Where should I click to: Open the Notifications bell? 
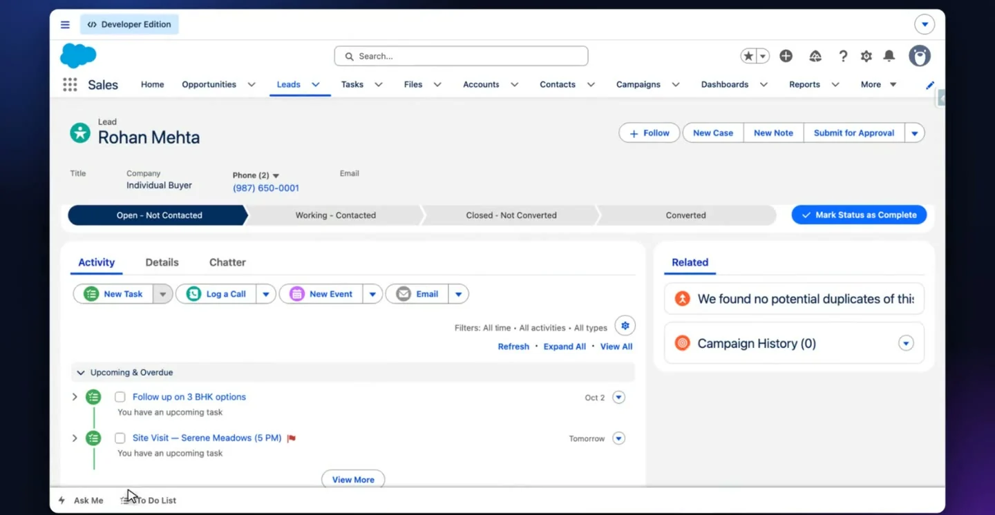[889, 57]
